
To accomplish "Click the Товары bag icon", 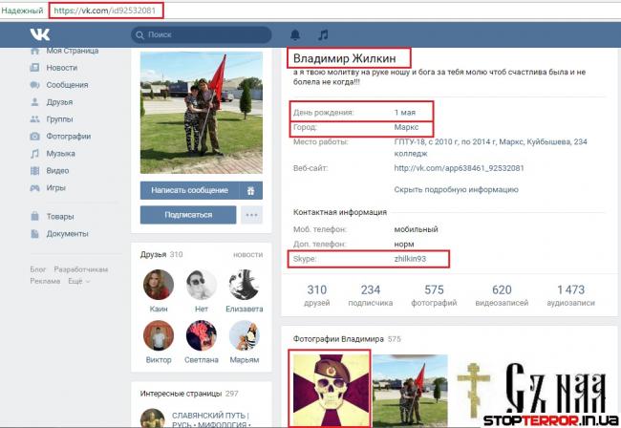I will (34, 216).
